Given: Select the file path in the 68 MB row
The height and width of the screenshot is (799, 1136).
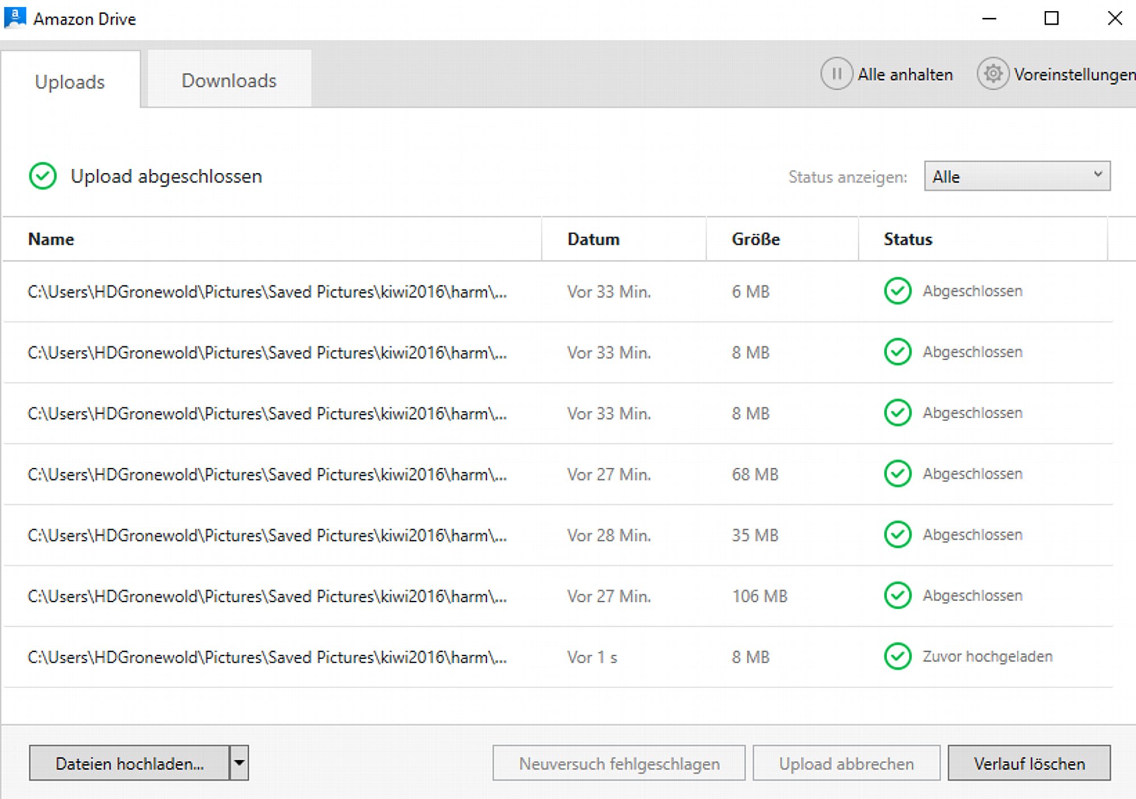Looking at the screenshot, I should click(x=267, y=474).
